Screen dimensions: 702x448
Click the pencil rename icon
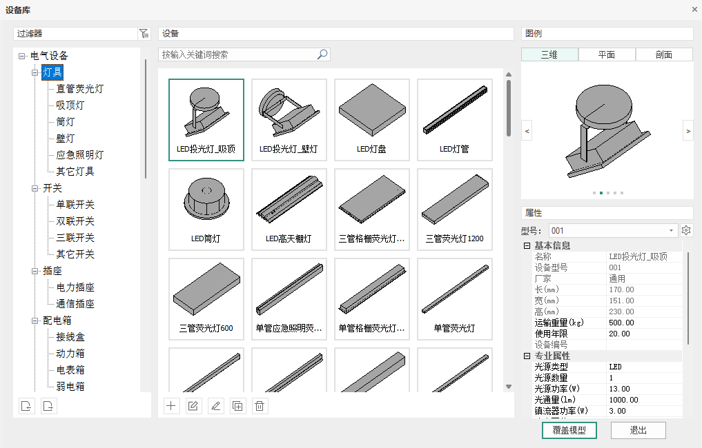pyautogui.click(x=215, y=406)
